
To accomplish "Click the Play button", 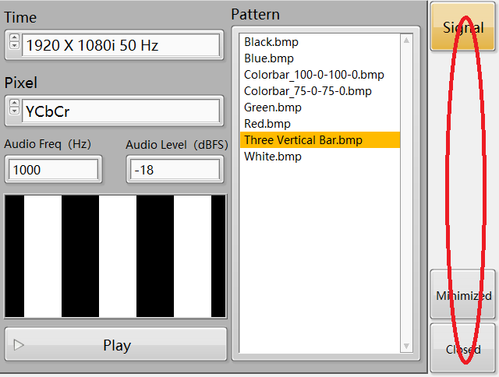I will coord(116,345).
